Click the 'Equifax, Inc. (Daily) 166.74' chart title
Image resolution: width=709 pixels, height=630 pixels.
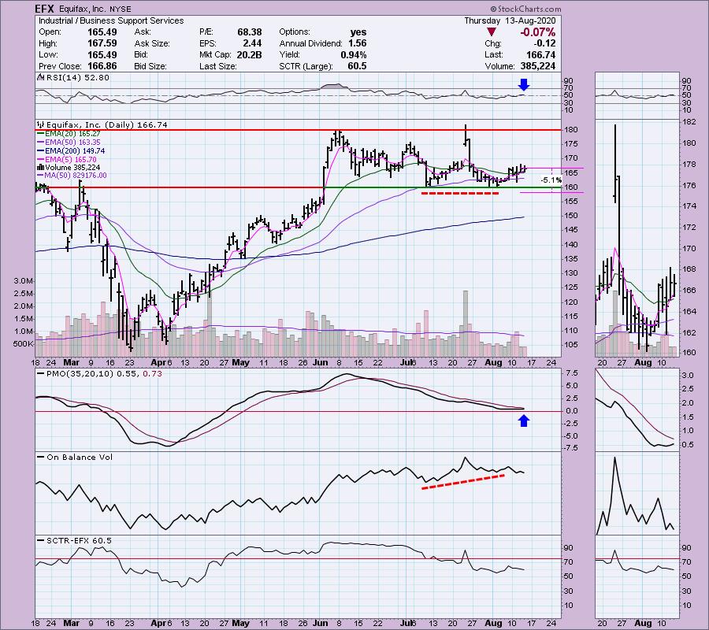pyautogui.click(x=106, y=124)
